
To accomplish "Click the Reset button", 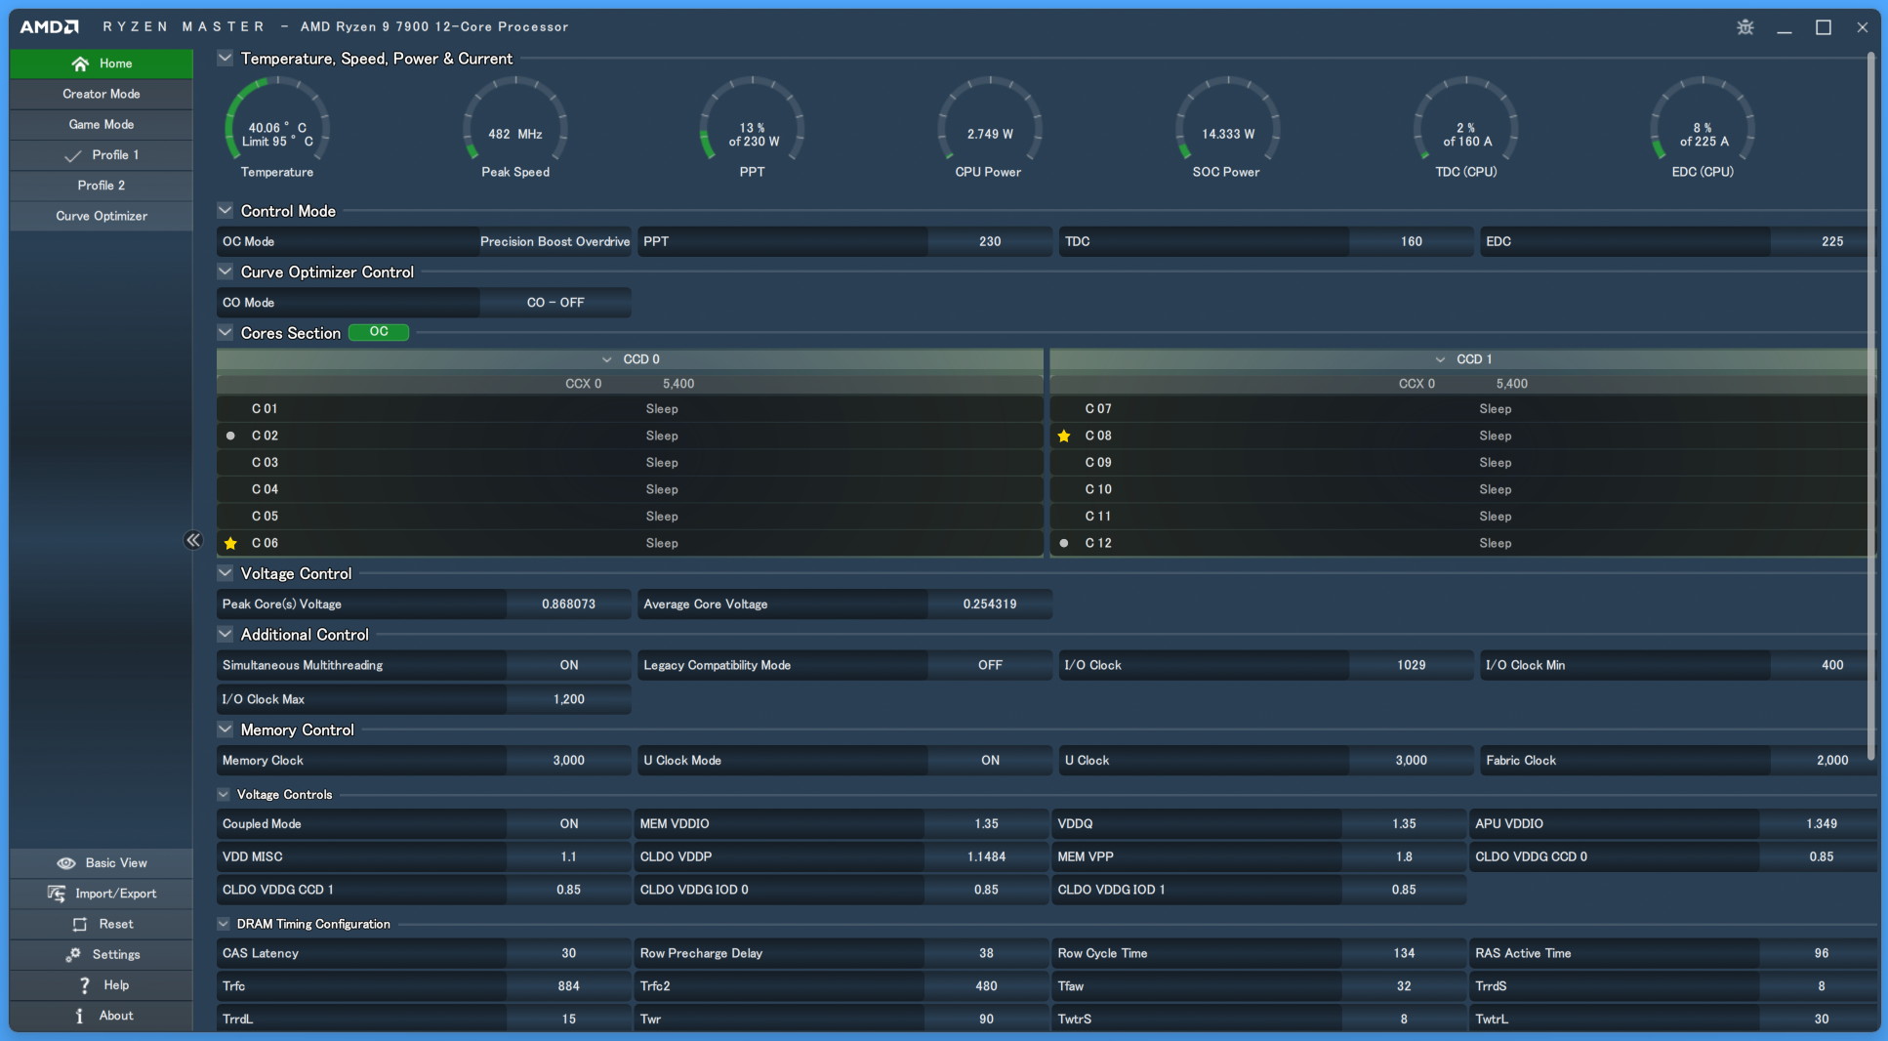I will [102, 924].
